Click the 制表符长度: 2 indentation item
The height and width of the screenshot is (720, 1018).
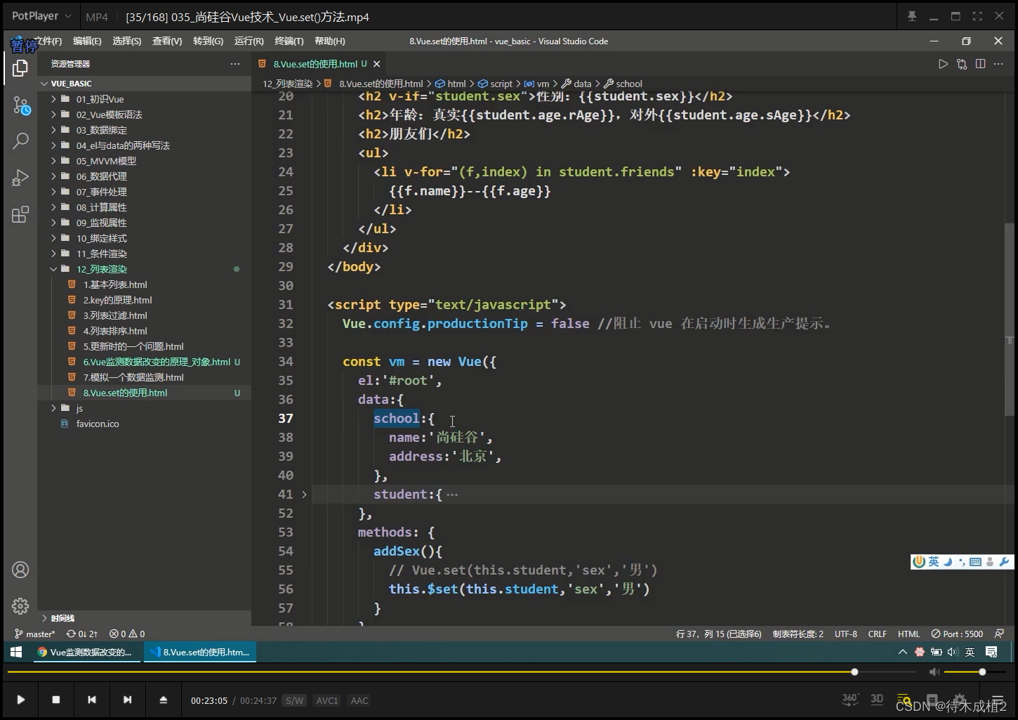[x=798, y=634]
